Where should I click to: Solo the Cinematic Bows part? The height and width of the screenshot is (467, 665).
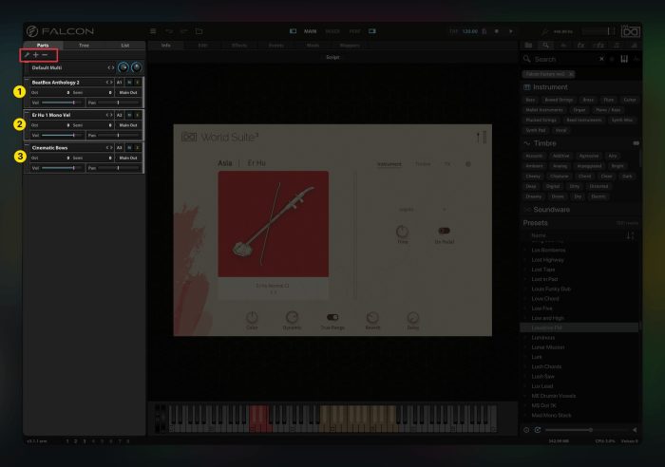138,147
